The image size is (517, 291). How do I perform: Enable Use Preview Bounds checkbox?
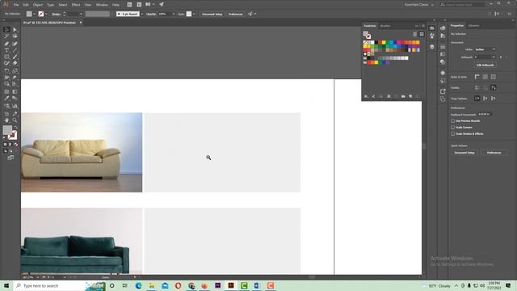453,121
